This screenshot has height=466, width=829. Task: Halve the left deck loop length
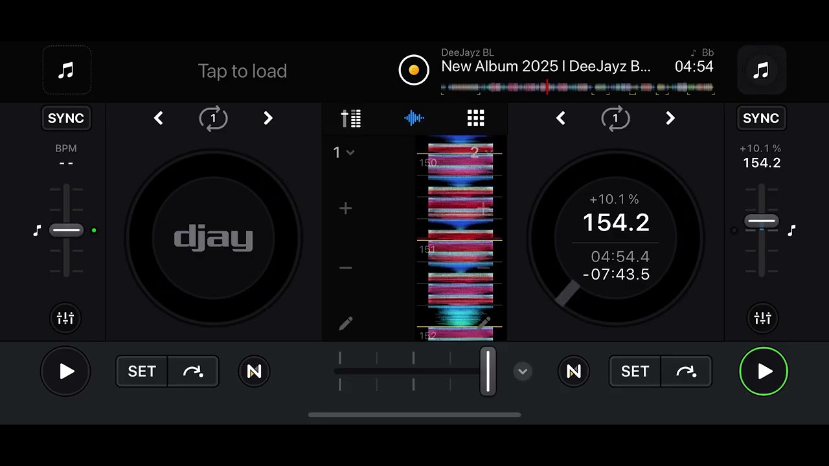click(x=159, y=118)
